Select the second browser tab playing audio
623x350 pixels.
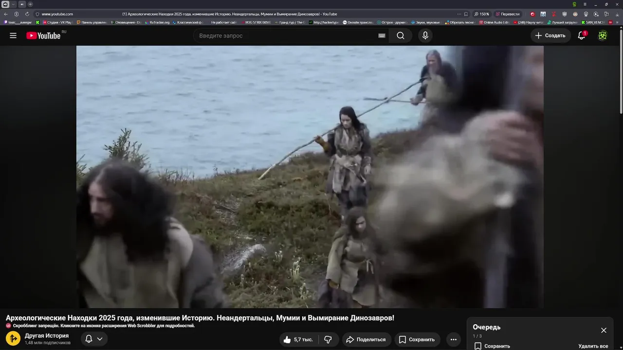point(22,4)
